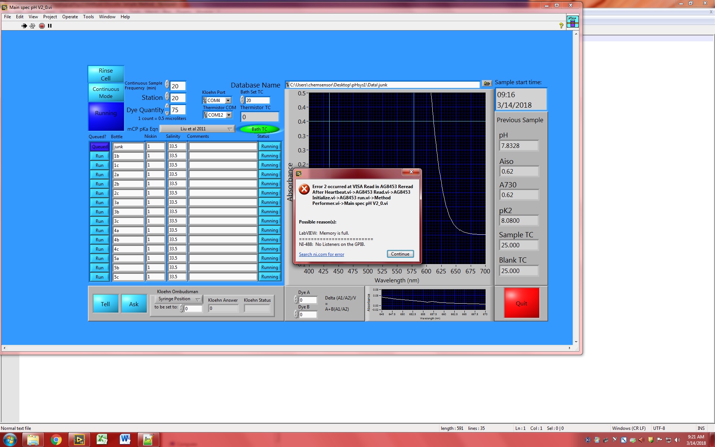The image size is (715, 447).
Task: Open the File menu
Action: pos(7,17)
